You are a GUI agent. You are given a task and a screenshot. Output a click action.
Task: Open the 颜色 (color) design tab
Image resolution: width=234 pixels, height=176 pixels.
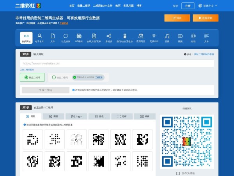click(x=99, y=116)
